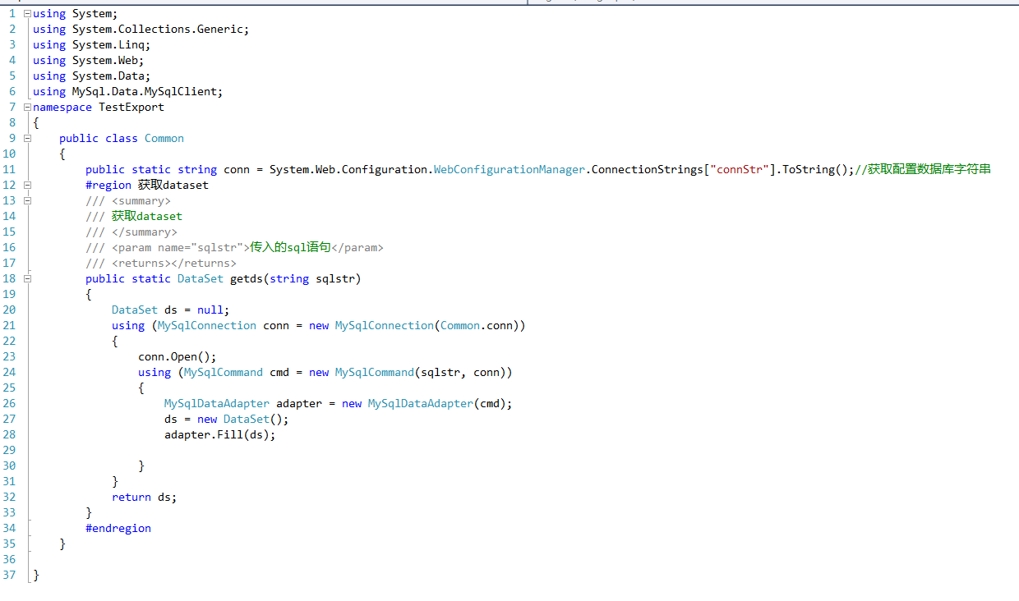Click line number 36 in the gutter

click(9, 559)
